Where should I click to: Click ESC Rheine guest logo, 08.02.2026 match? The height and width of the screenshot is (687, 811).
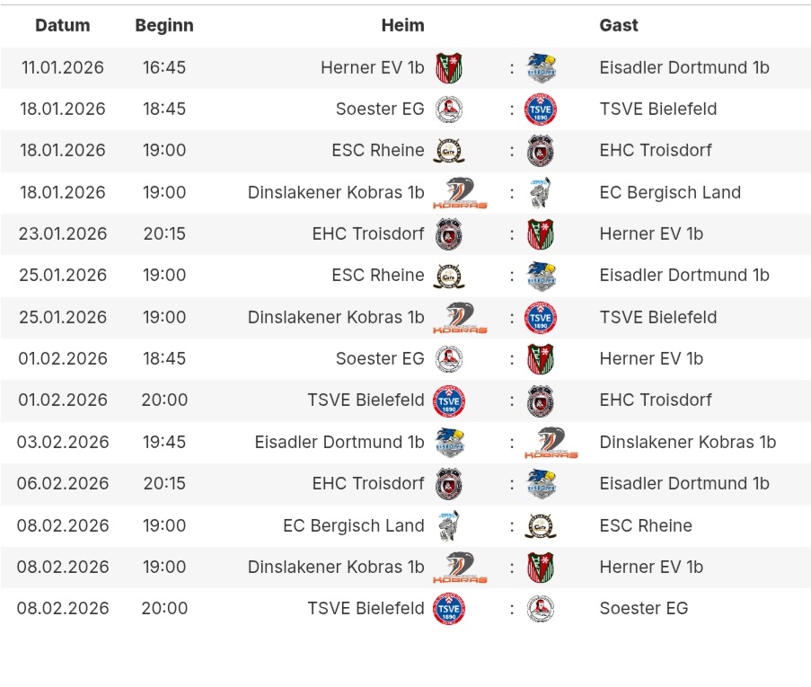click(541, 525)
